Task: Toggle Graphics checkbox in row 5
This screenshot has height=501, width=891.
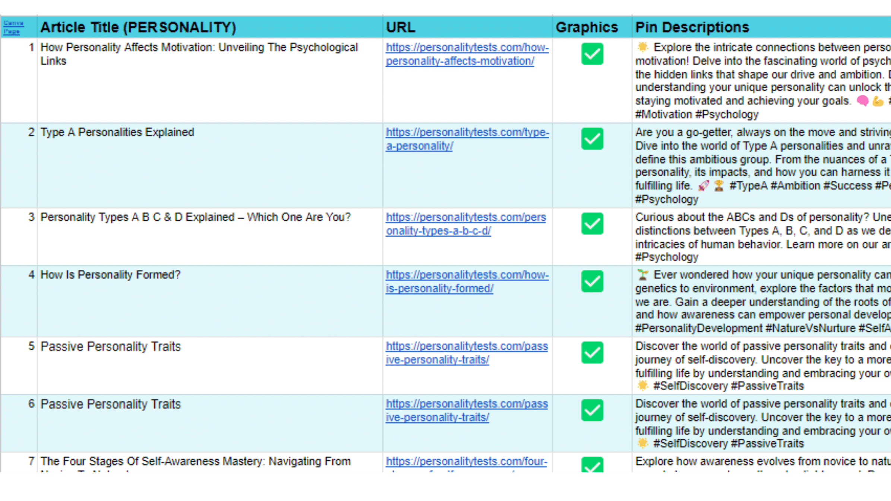Action: [592, 353]
